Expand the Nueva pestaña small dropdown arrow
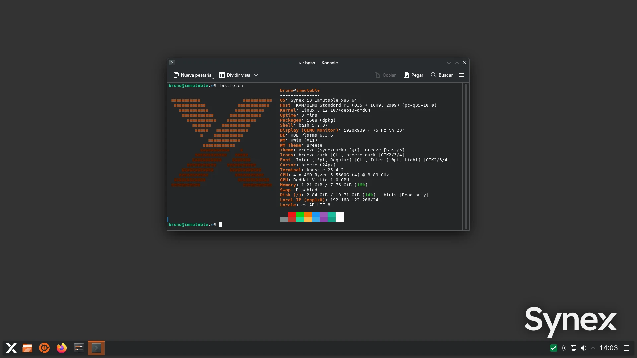637x358 pixels. click(213, 79)
